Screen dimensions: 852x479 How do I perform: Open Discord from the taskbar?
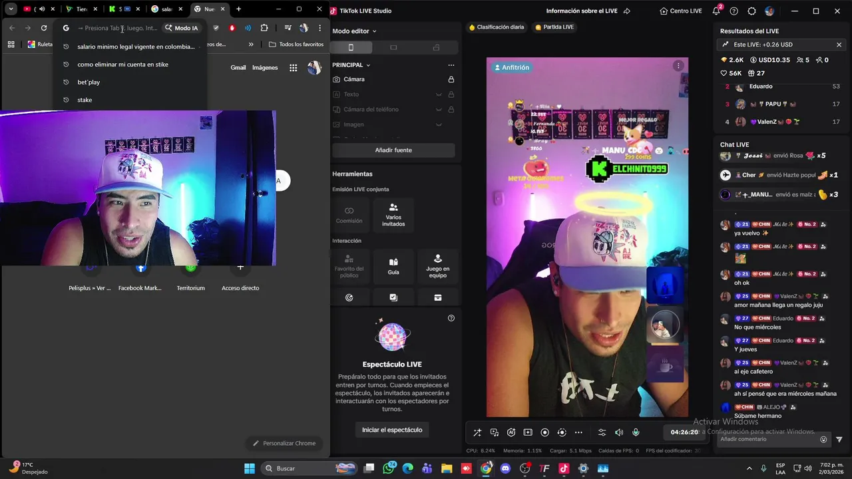(506, 468)
